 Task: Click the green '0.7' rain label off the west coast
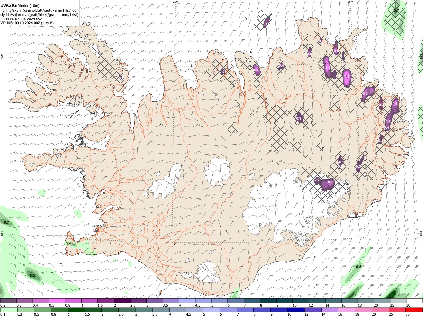coord(6,222)
